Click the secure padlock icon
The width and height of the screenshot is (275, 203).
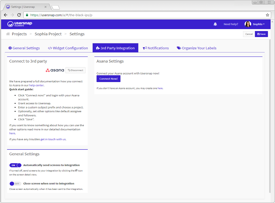click(27, 15)
